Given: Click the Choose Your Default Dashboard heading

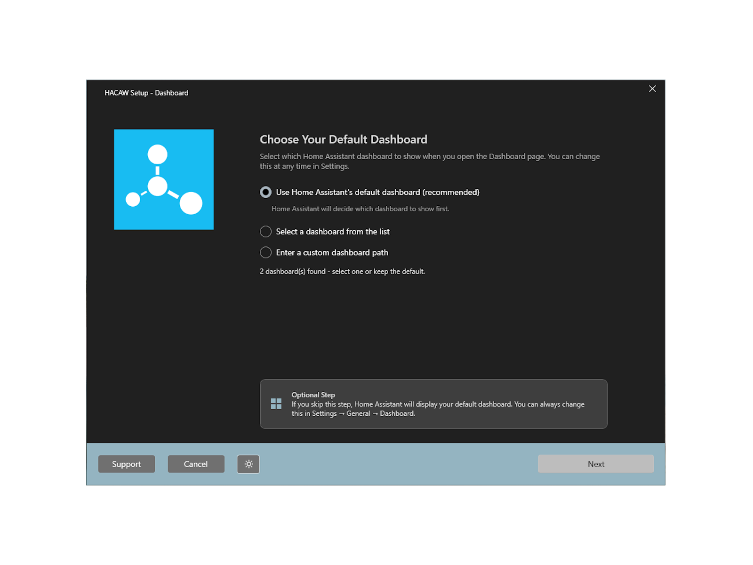Looking at the screenshot, I should coord(344,139).
